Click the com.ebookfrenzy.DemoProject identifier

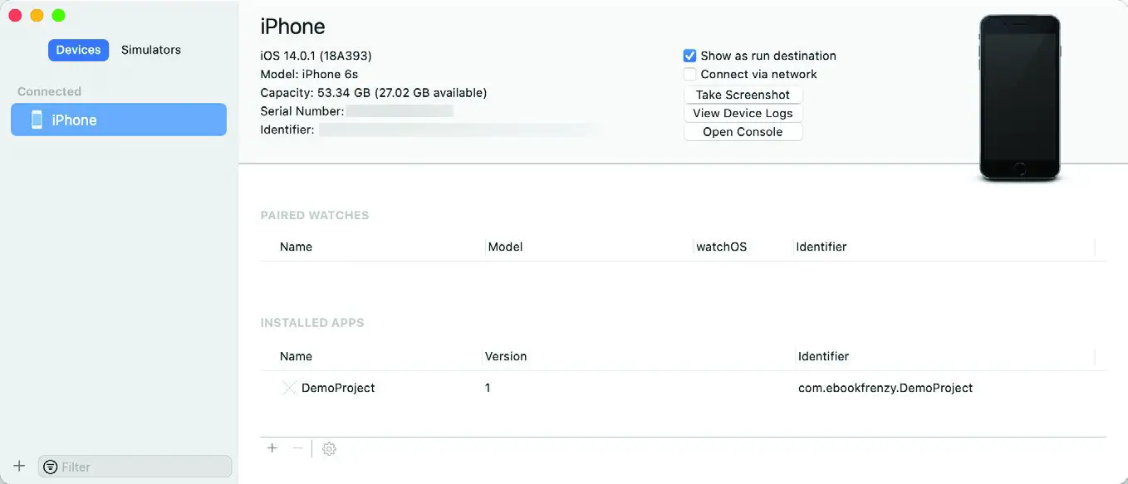coord(885,388)
